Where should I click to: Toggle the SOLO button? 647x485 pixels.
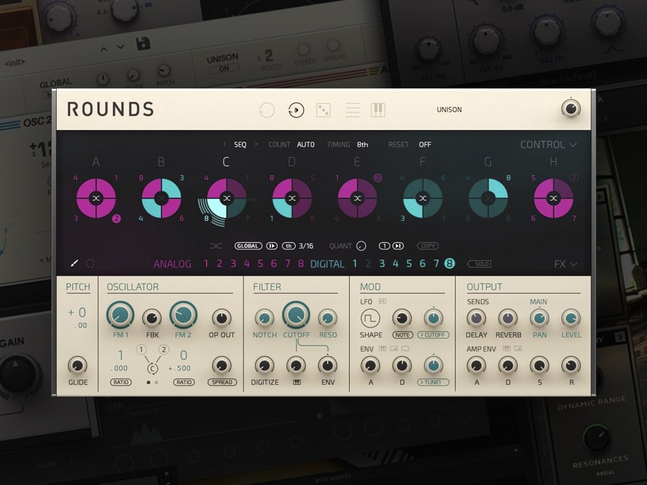click(479, 263)
